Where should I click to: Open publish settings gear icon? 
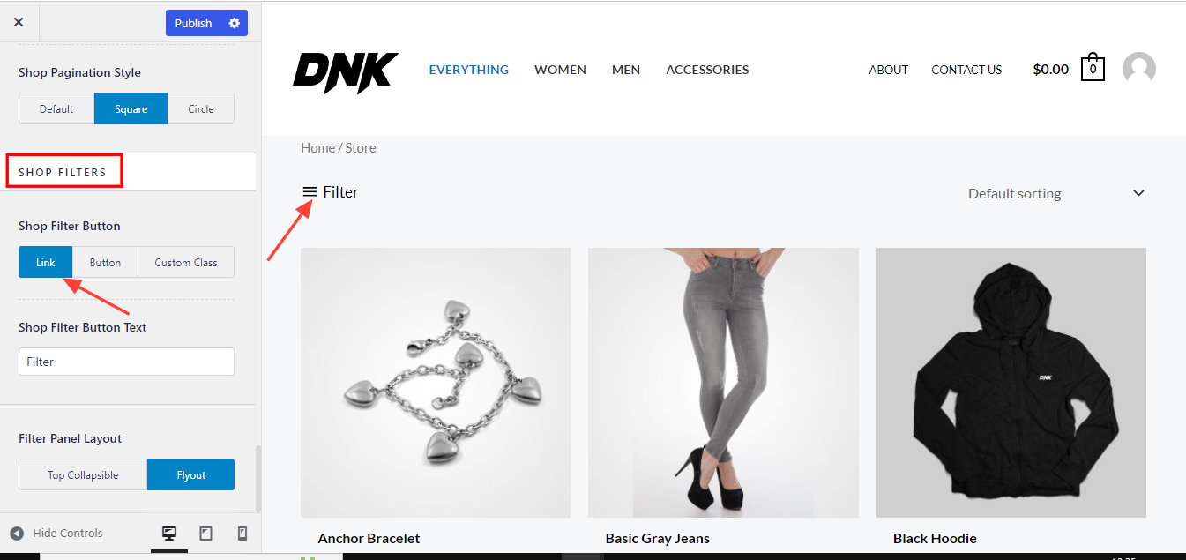235,23
